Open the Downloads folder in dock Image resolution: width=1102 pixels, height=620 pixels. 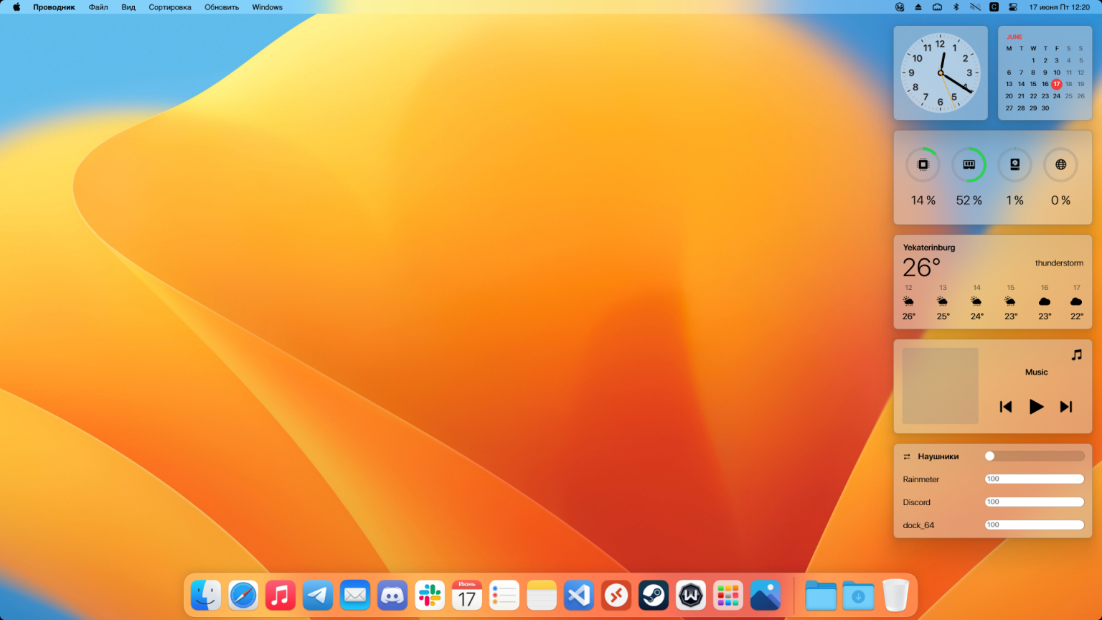[858, 596]
